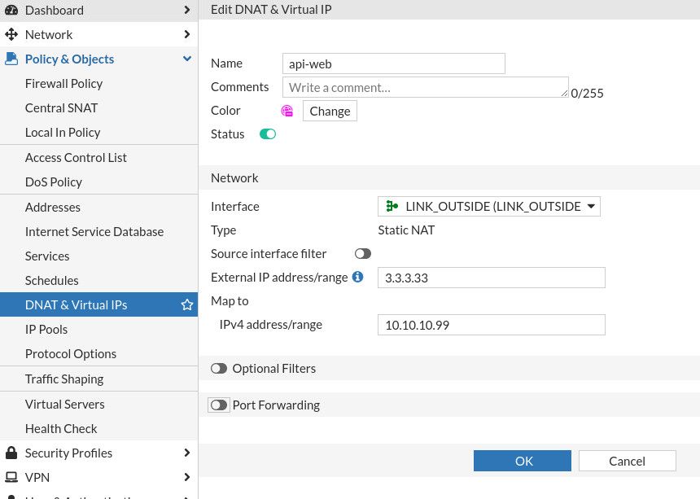The width and height of the screenshot is (700, 499).
Task: Enable the Source interface filter toggle
Action: tap(363, 254)
